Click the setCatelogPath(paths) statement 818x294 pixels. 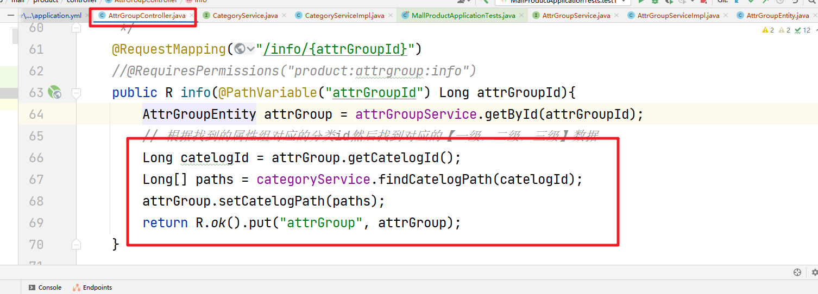[264, 201]
